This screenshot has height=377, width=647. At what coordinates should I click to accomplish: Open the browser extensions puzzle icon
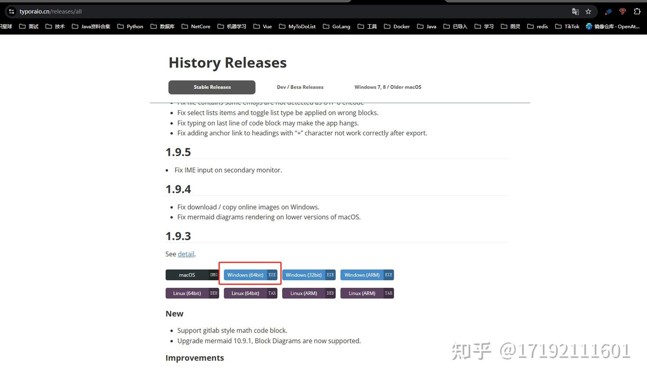click(x=637, y=12)
